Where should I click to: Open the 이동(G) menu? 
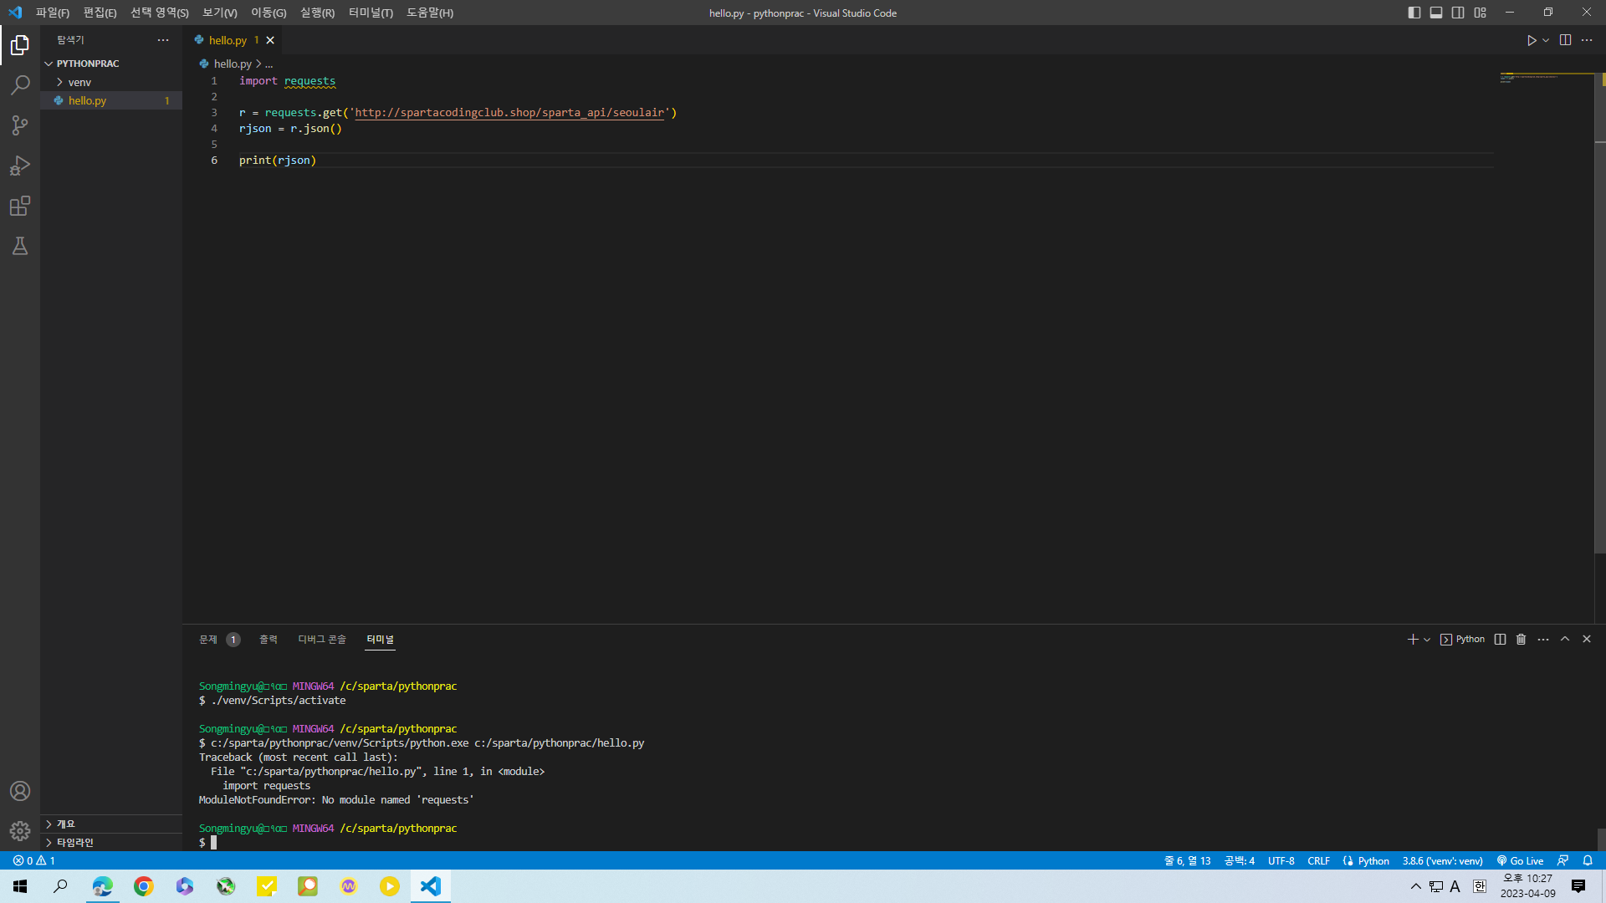[x=269, y=13]
